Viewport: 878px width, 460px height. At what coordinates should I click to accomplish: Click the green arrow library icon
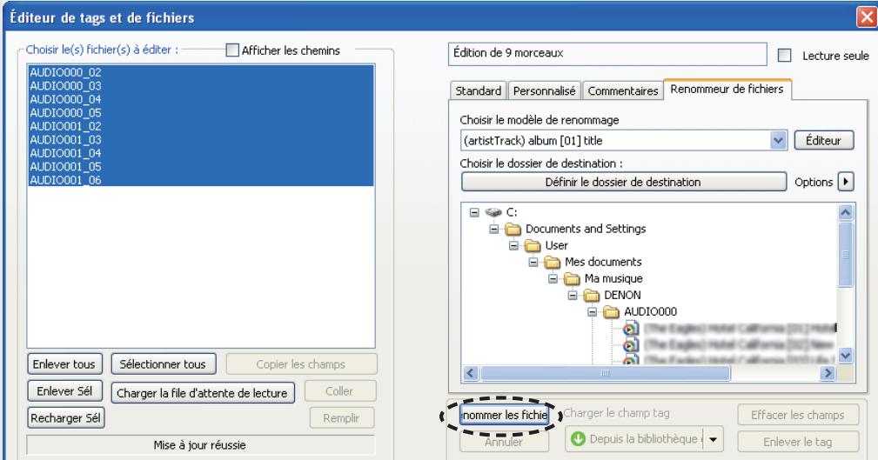578,439
